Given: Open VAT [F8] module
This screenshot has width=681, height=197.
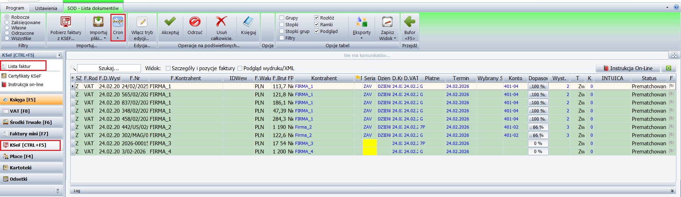Looking at the screenshot, I should (x=31, y=111).
